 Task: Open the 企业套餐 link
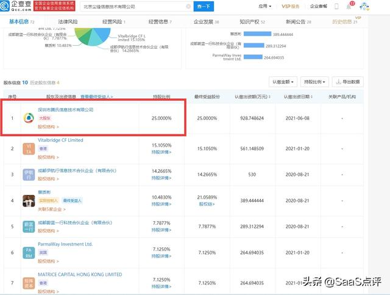318,6
